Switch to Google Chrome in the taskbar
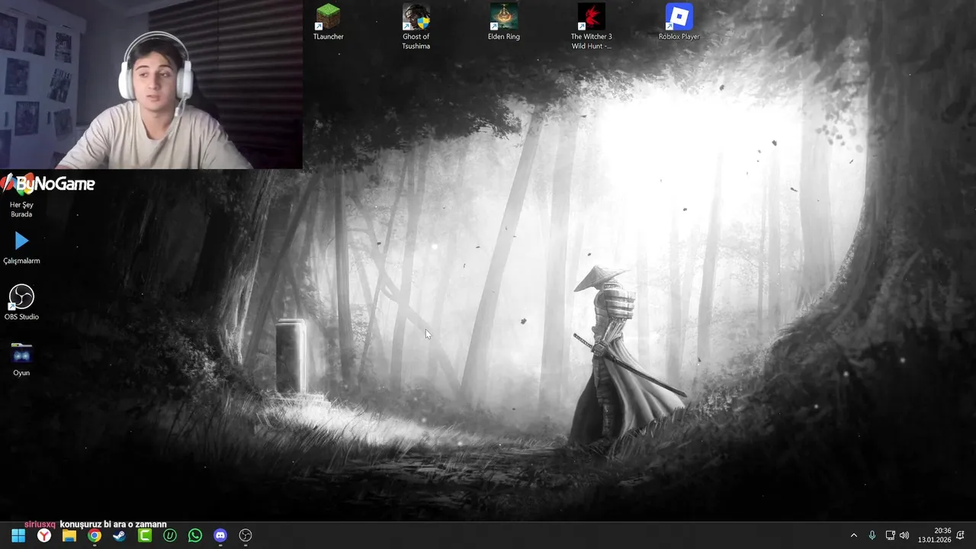This screenshot has height=549, width=976. click(x=95, y=536)
